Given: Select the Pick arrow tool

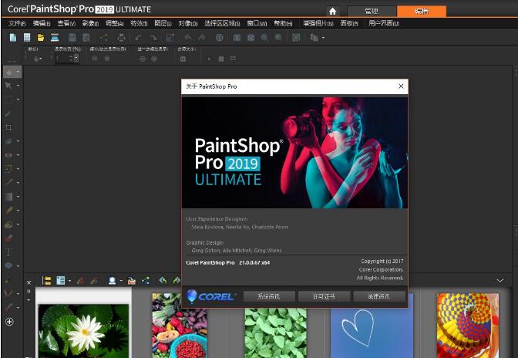Looking at the screenshot, I should (x=8, y=86).
